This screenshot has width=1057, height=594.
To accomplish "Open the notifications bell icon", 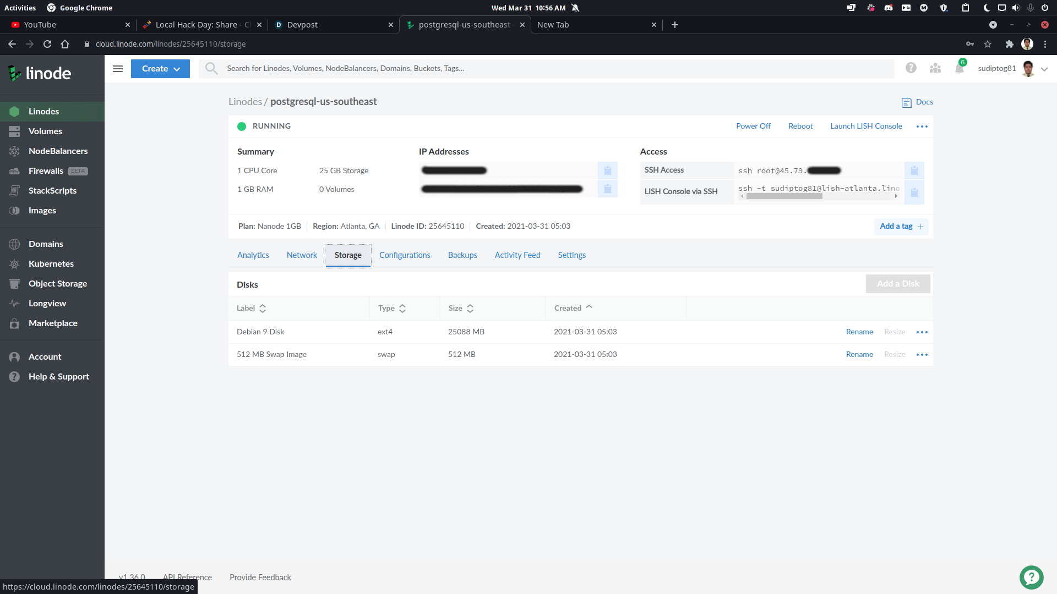I will [x=960, y=68].
